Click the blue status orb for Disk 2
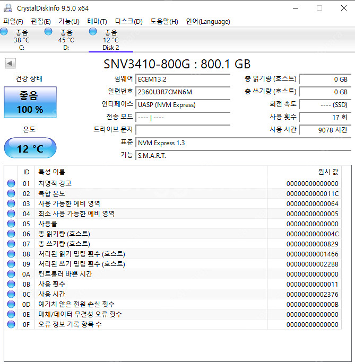 (x=93, y=31)
